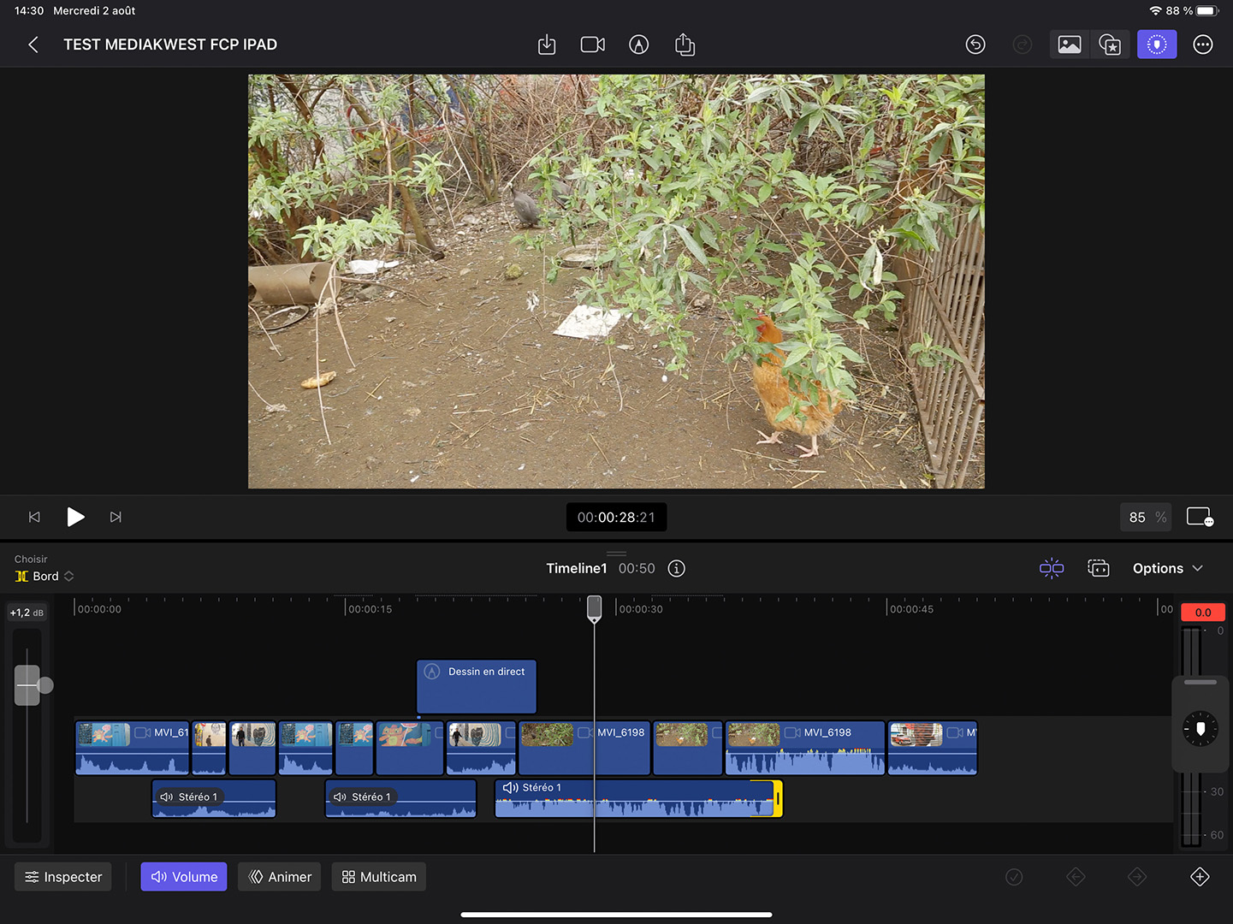
Task: Tap the share export icon
Action: (x=685, y=44)
